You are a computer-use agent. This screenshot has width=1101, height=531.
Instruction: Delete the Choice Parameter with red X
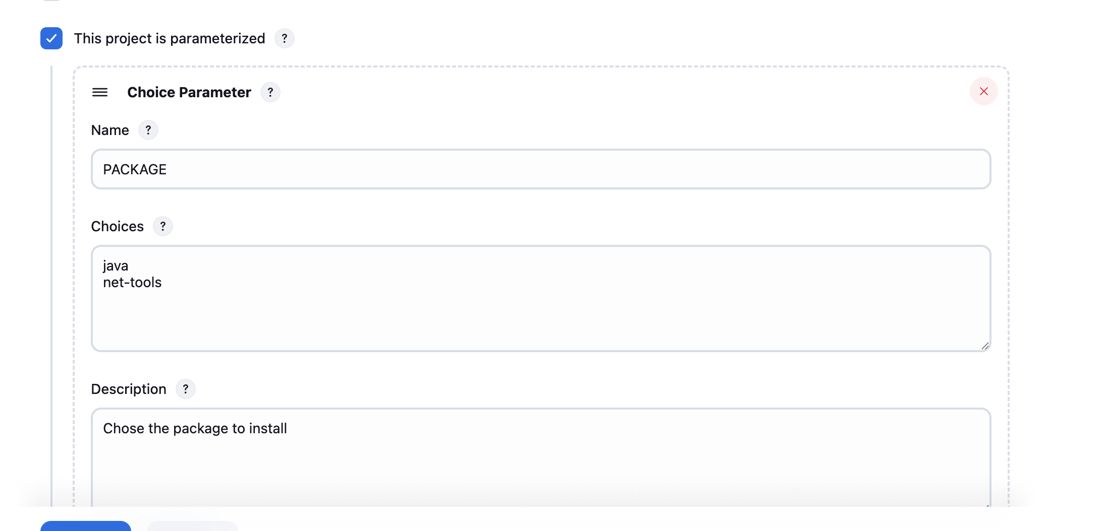pos(983,91)
